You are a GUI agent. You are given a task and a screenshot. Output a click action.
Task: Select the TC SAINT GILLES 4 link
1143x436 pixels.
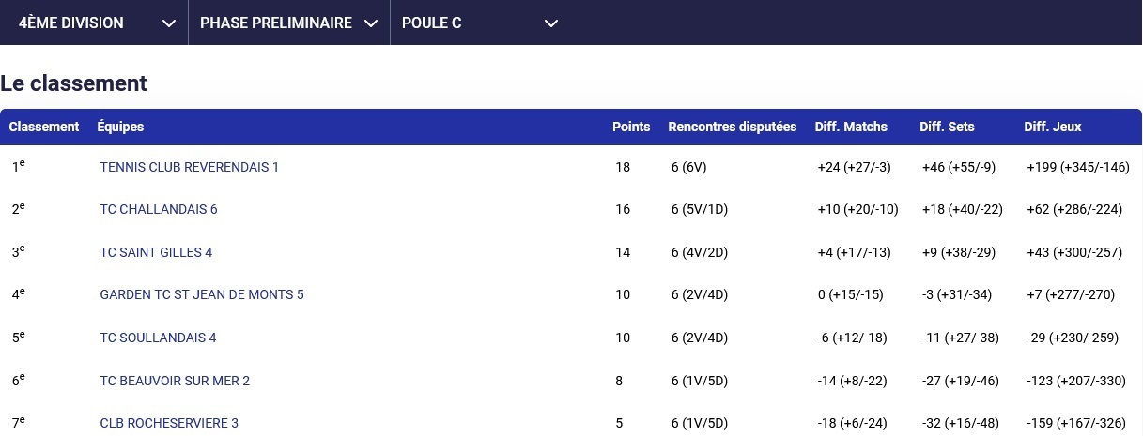[x=156, y=252]
